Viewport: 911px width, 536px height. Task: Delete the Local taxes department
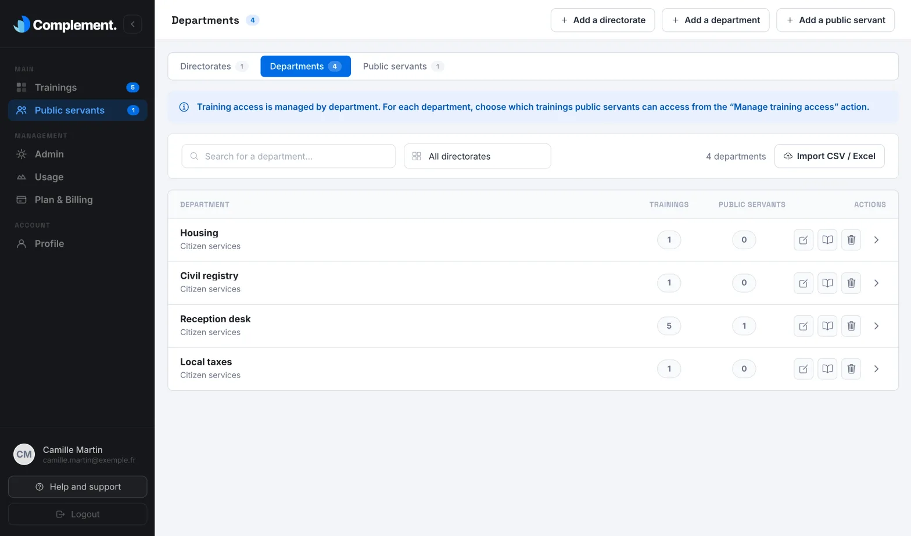[851, 369]
